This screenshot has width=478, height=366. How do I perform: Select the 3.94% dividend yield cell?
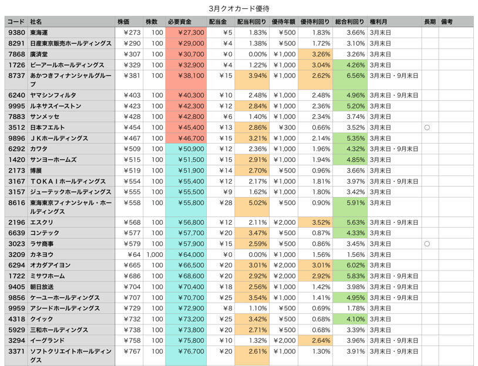[x=252, y=80]
